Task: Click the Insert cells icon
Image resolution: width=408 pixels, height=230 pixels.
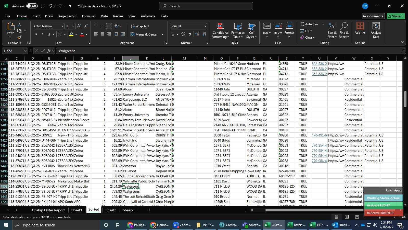Action: (x=267, y=26)
